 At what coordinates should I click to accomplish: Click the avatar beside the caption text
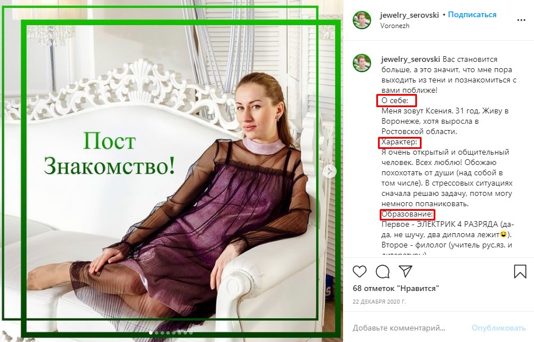(x=364, y=60)
